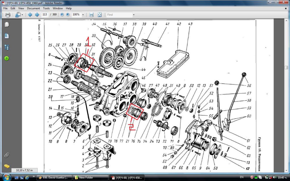Click the Print icon in the toolbar
The image size is (290, 181).
[x=8, y=15]
